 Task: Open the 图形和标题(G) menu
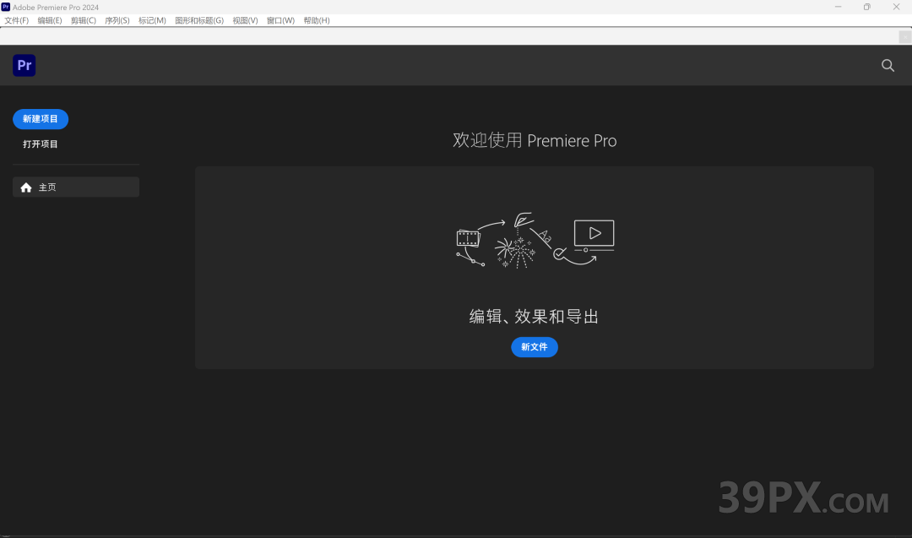click(199, 20)
